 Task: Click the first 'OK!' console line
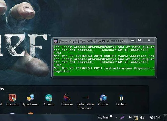click(x=58, y=53)
